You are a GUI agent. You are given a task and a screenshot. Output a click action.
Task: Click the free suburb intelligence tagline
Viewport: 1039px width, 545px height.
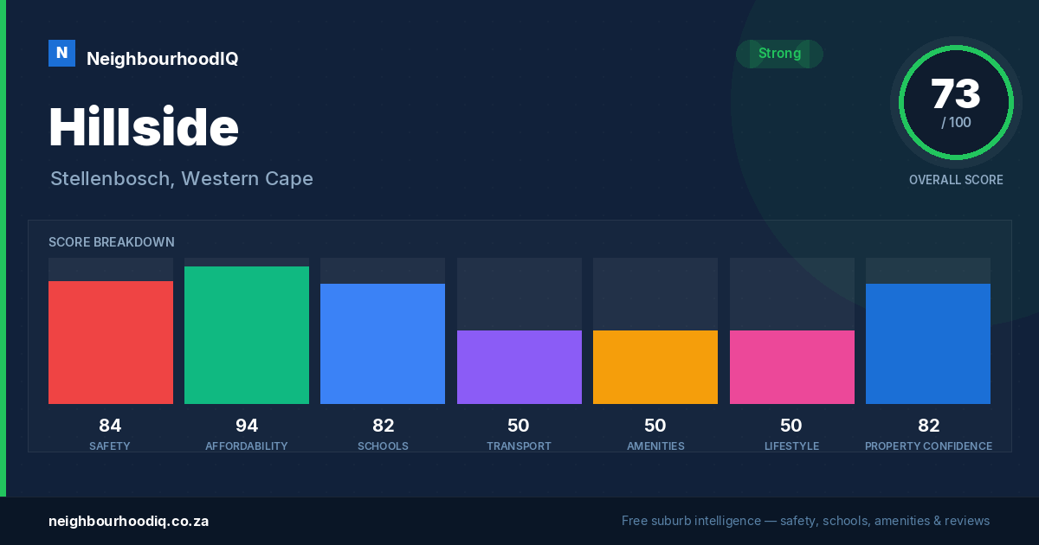point(805,521)
